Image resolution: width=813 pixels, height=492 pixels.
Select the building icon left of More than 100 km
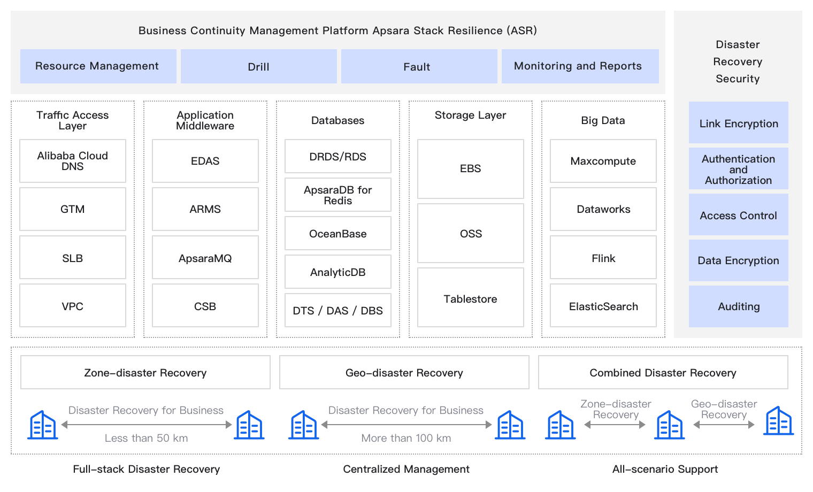tap(303, 425)
